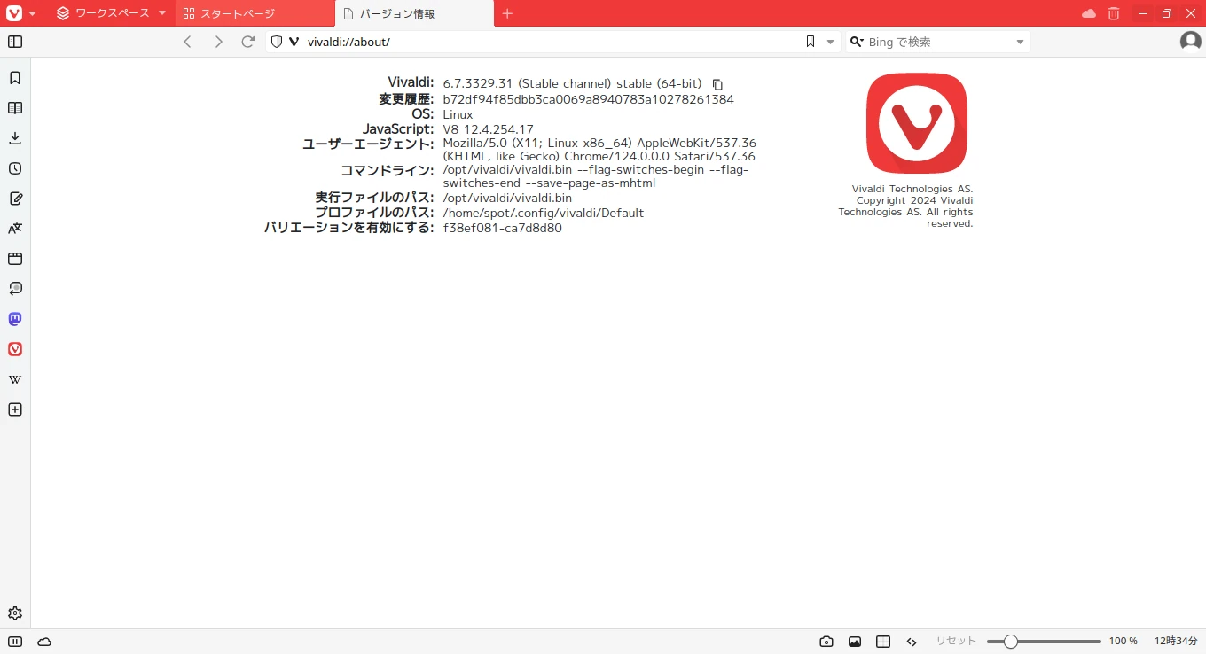
Task: Toggle tab tiling in status bar
Action: (883, 642)
